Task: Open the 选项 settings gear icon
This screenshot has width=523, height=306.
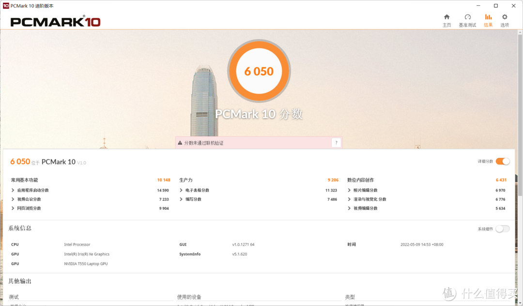Action: (x=505, y=17)
